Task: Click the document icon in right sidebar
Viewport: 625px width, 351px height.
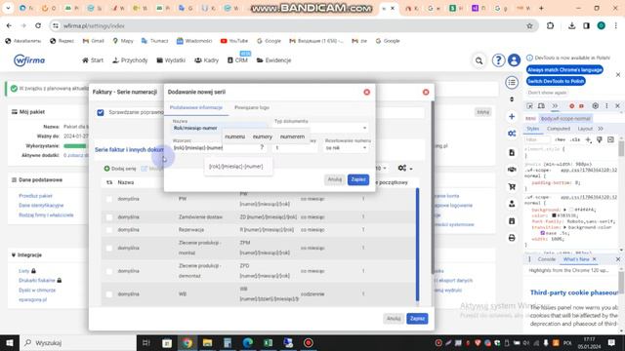Action: [512, 152]
